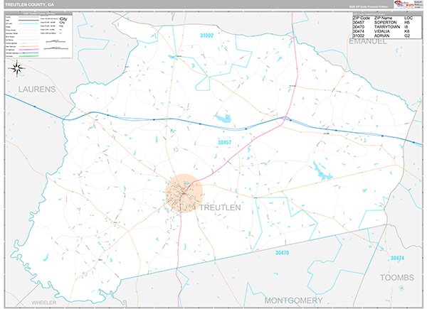Click the 30470 ZIP label on map
This screenshot has height=309, width=427.
[x=283, y=253]
